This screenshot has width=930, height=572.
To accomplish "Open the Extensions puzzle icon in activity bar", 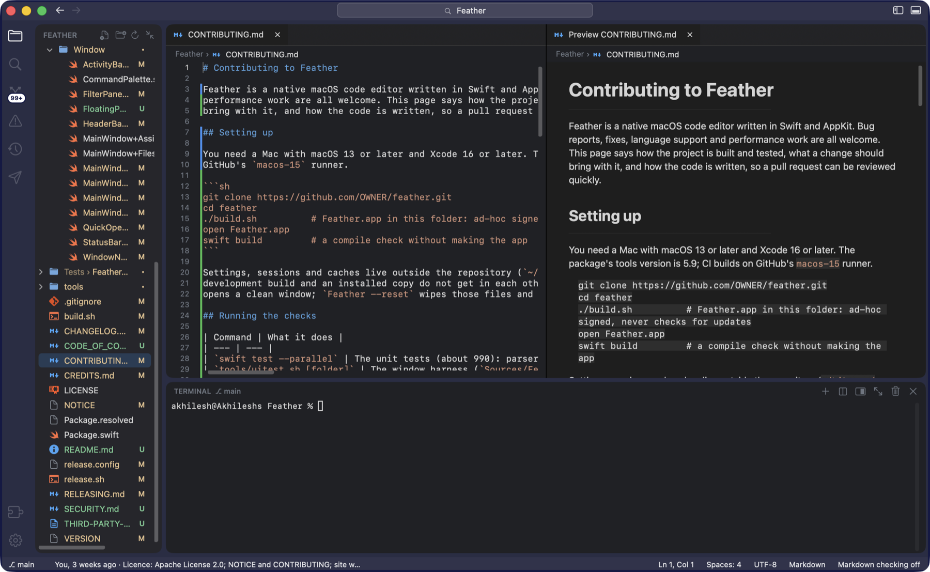I will tap(16, 512).
